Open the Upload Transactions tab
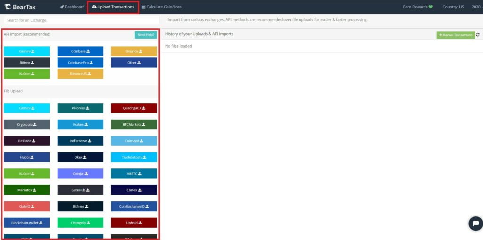 [113, 7]
